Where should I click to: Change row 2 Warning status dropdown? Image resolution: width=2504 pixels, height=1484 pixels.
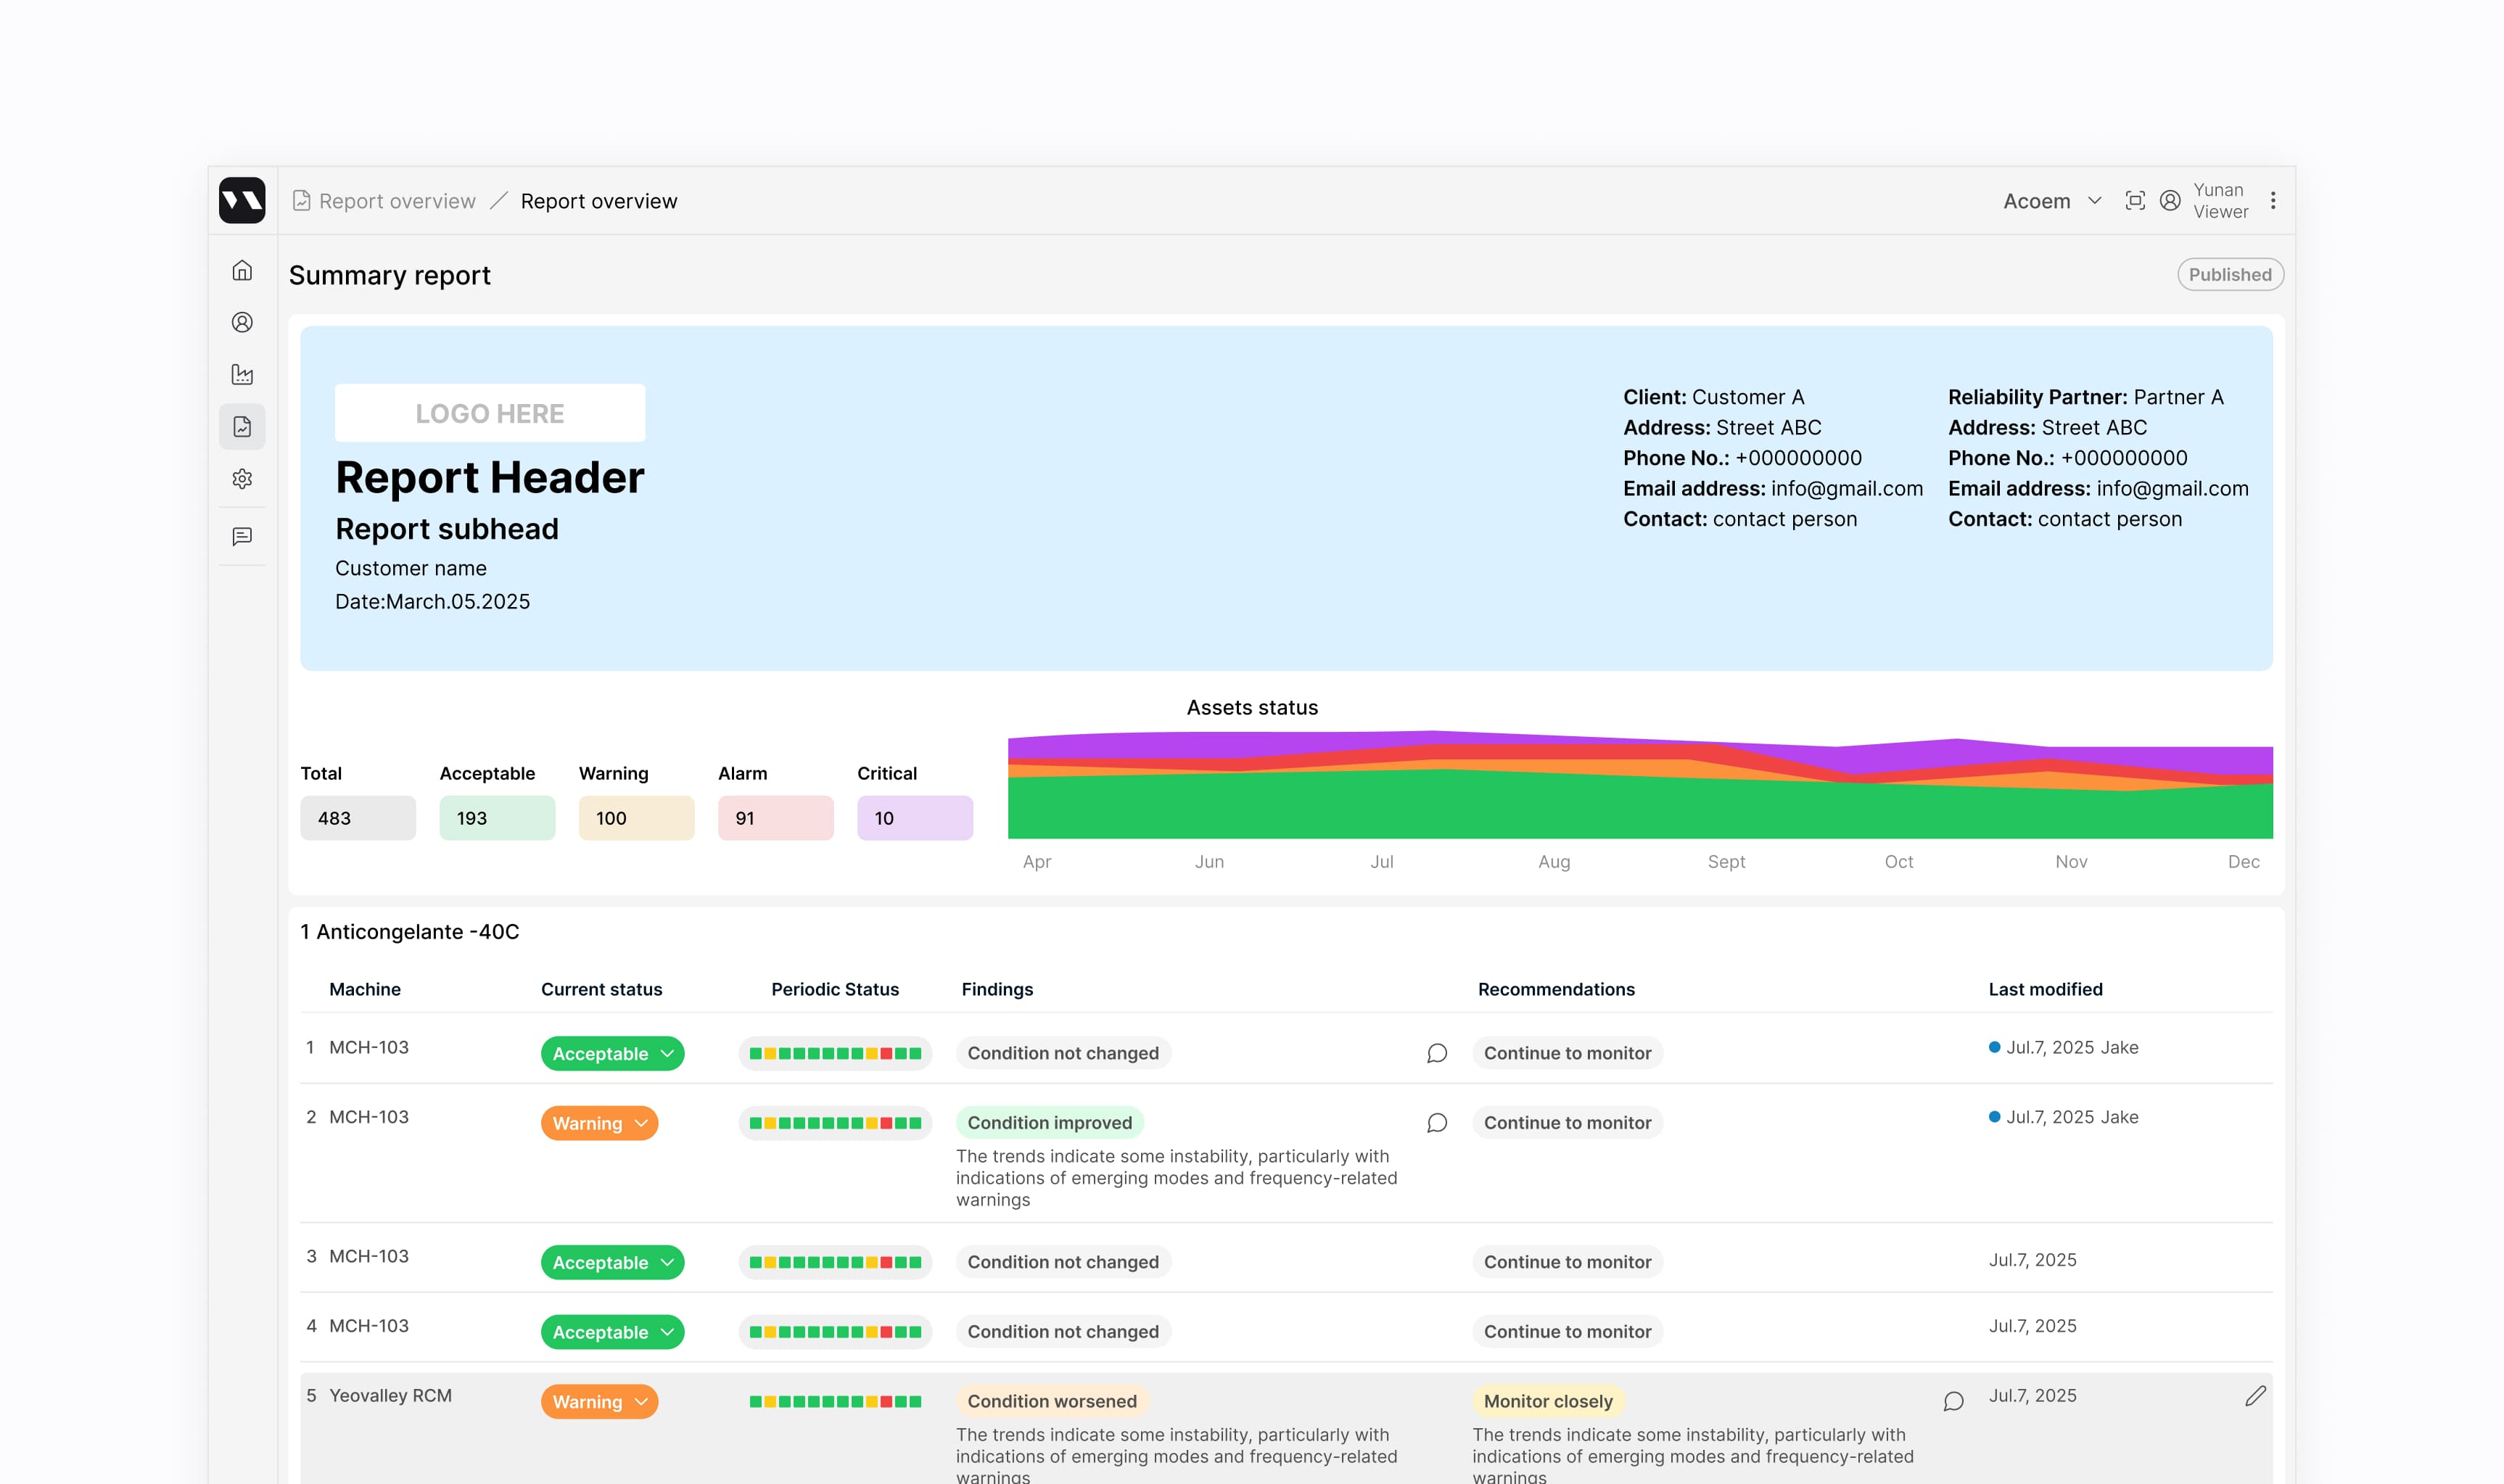click(599, 1123)
